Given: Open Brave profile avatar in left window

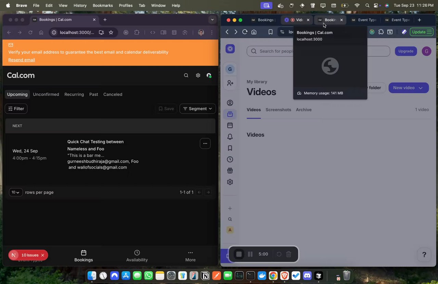Looking at the screenshot, I should point(201,32).
